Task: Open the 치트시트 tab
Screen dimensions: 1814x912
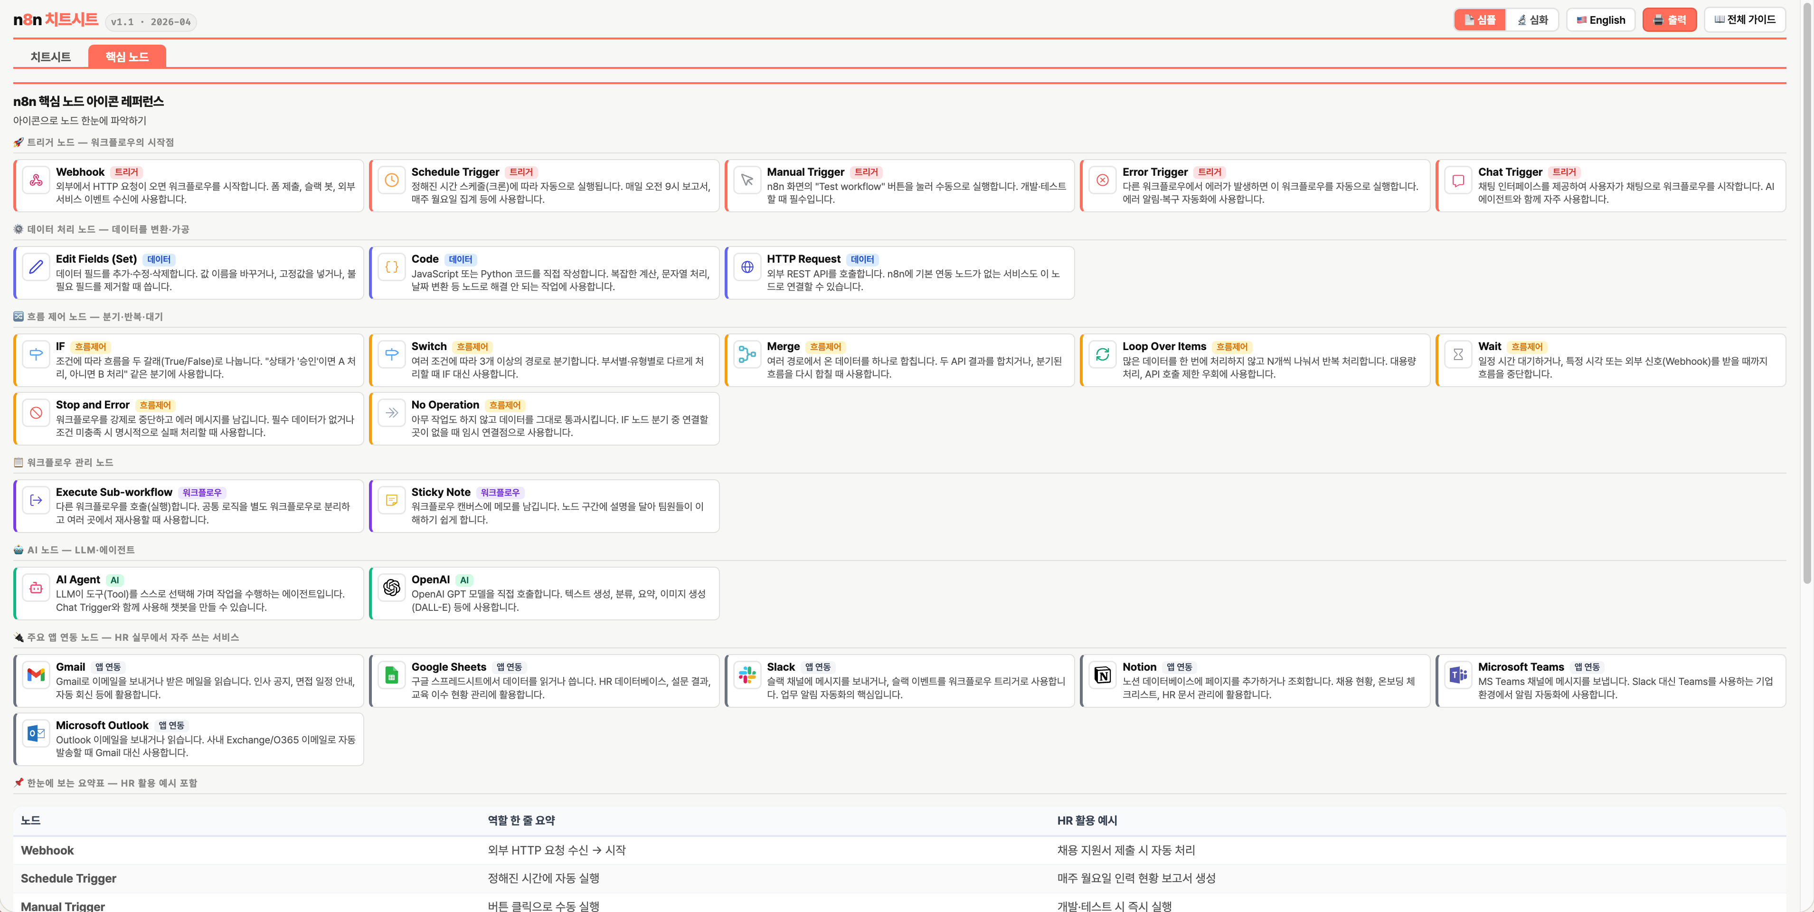Action: pyautogui.click(x=51, y=57)
